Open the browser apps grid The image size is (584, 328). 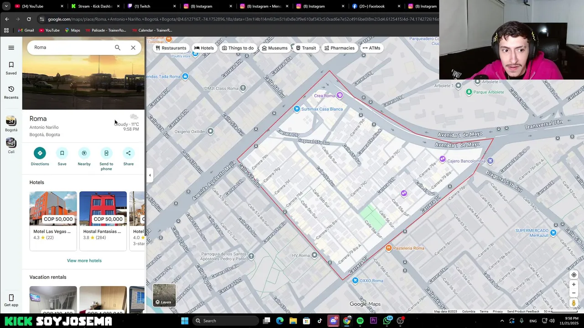click(x=6, y=30)
